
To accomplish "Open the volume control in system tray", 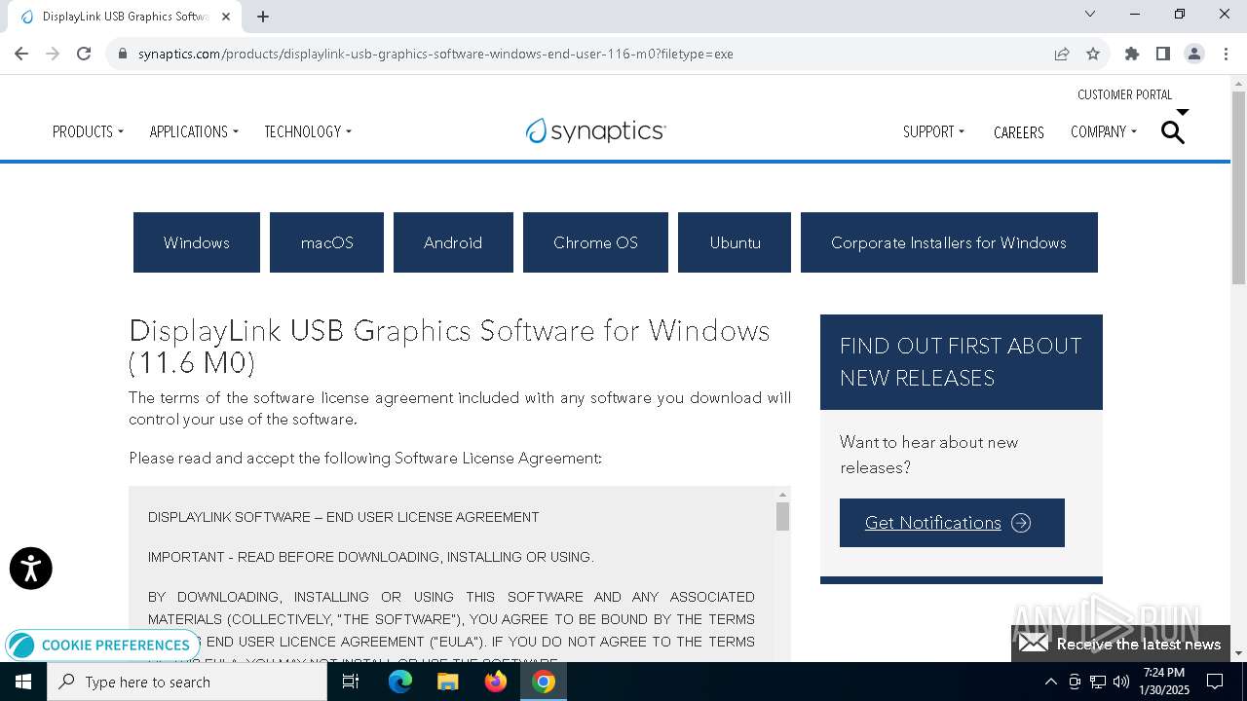I will [x=1121, y=682].
